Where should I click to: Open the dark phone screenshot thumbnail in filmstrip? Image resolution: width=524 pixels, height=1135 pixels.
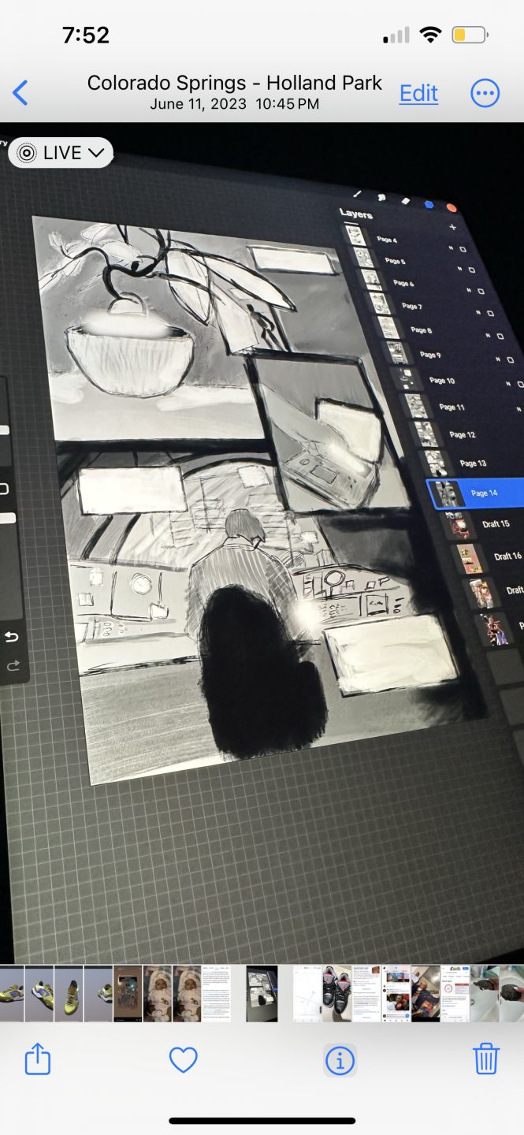coord(128,994)
